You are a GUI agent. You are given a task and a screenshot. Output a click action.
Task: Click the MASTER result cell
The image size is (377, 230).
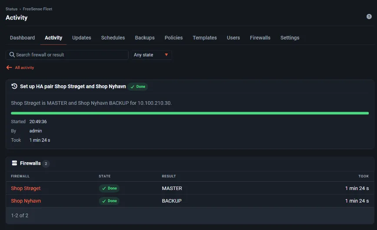172,188
